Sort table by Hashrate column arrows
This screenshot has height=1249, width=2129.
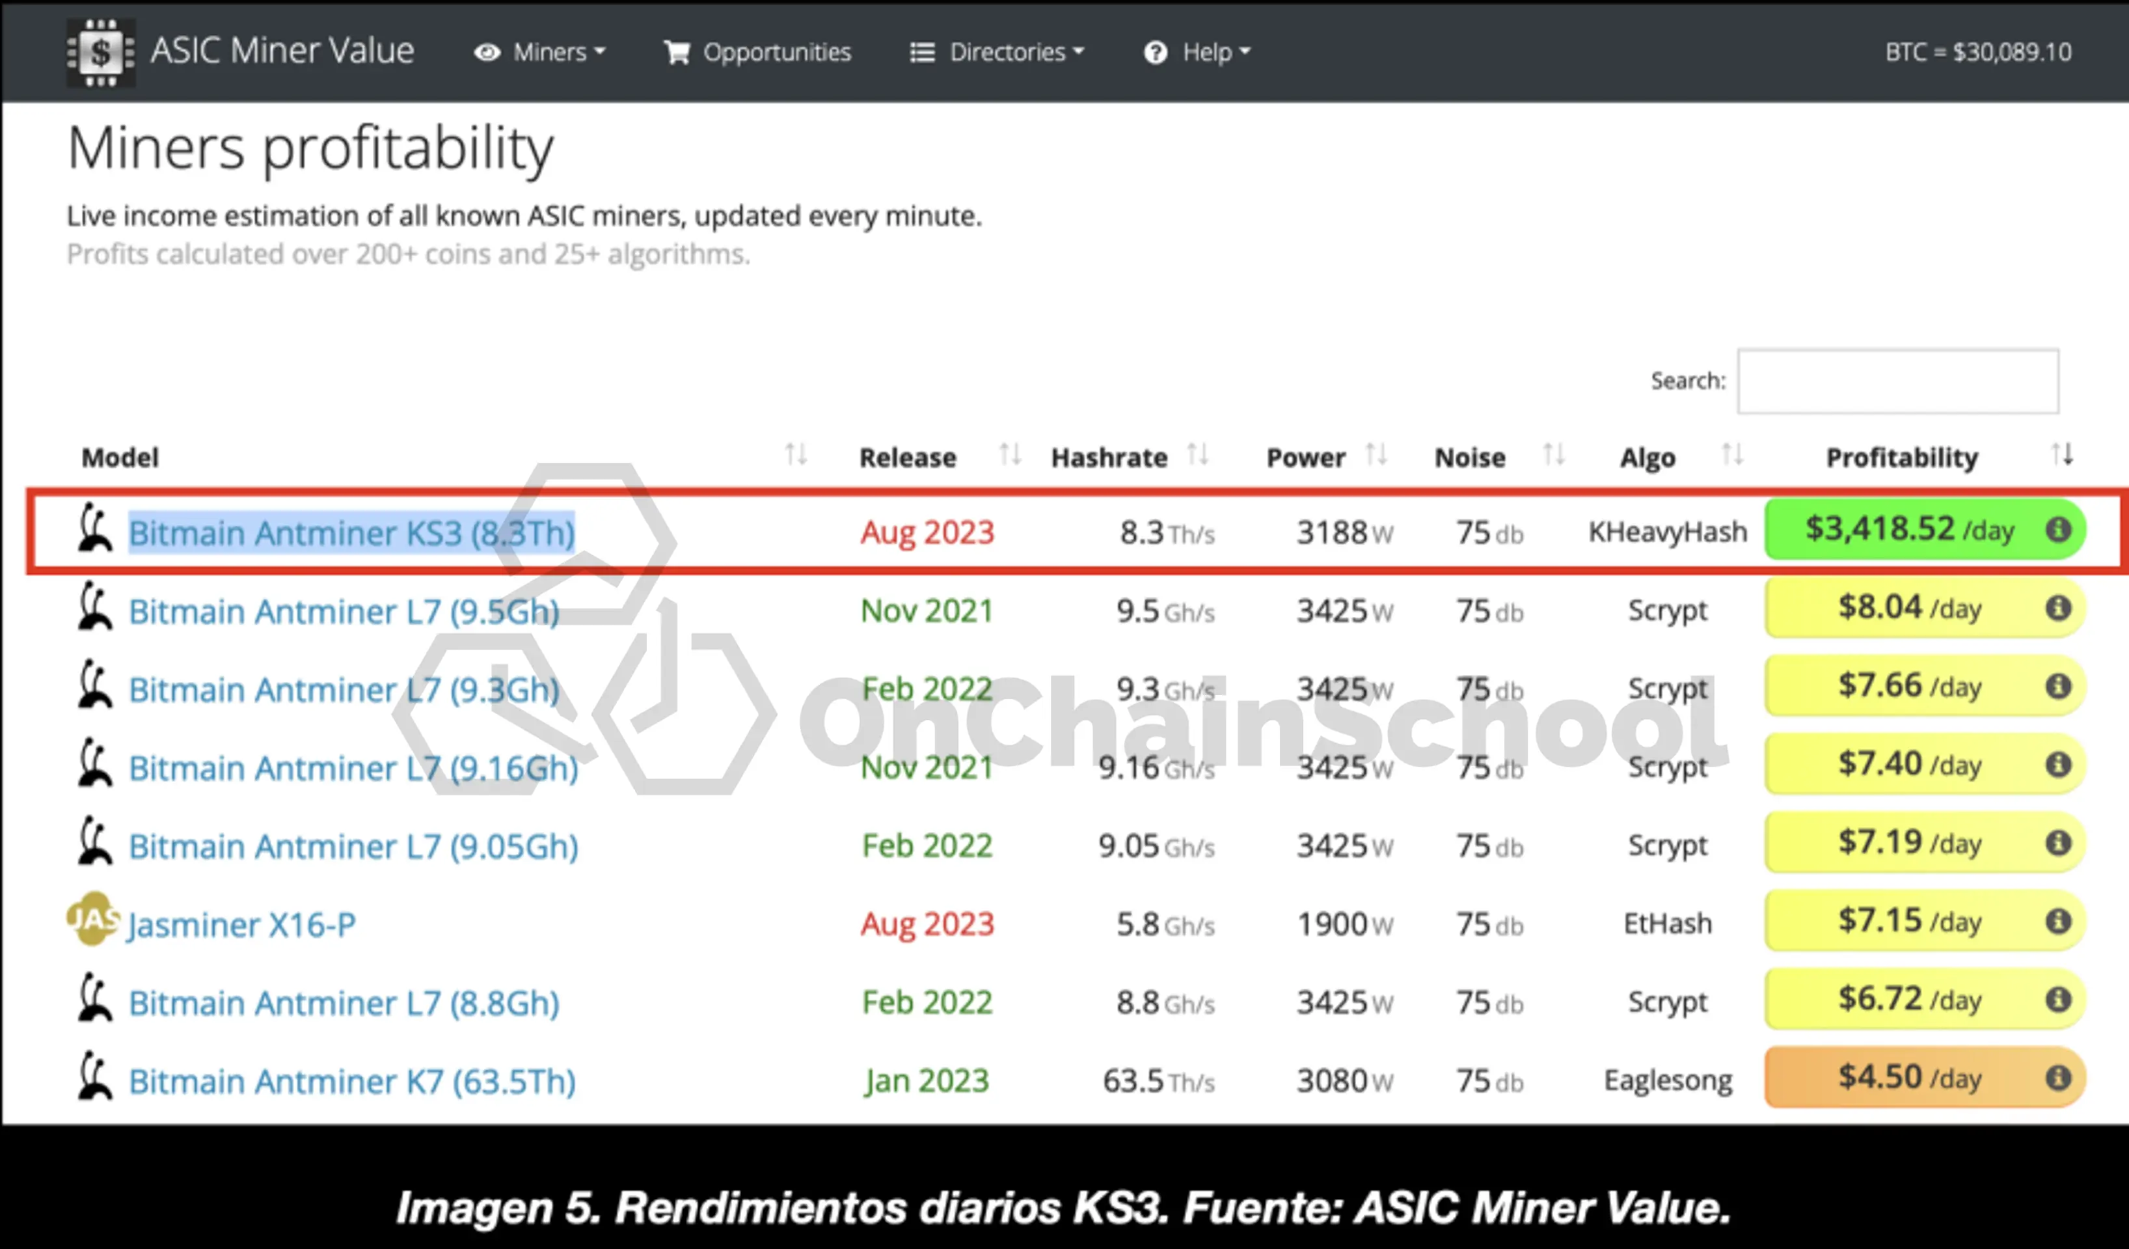tap(1198, 455)
